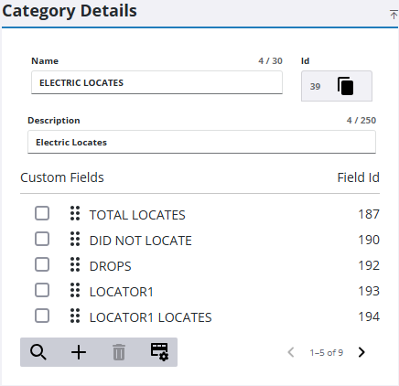Screen dimensions: 399x386
Task: Go to next page of custom fields
Action: 361,352
